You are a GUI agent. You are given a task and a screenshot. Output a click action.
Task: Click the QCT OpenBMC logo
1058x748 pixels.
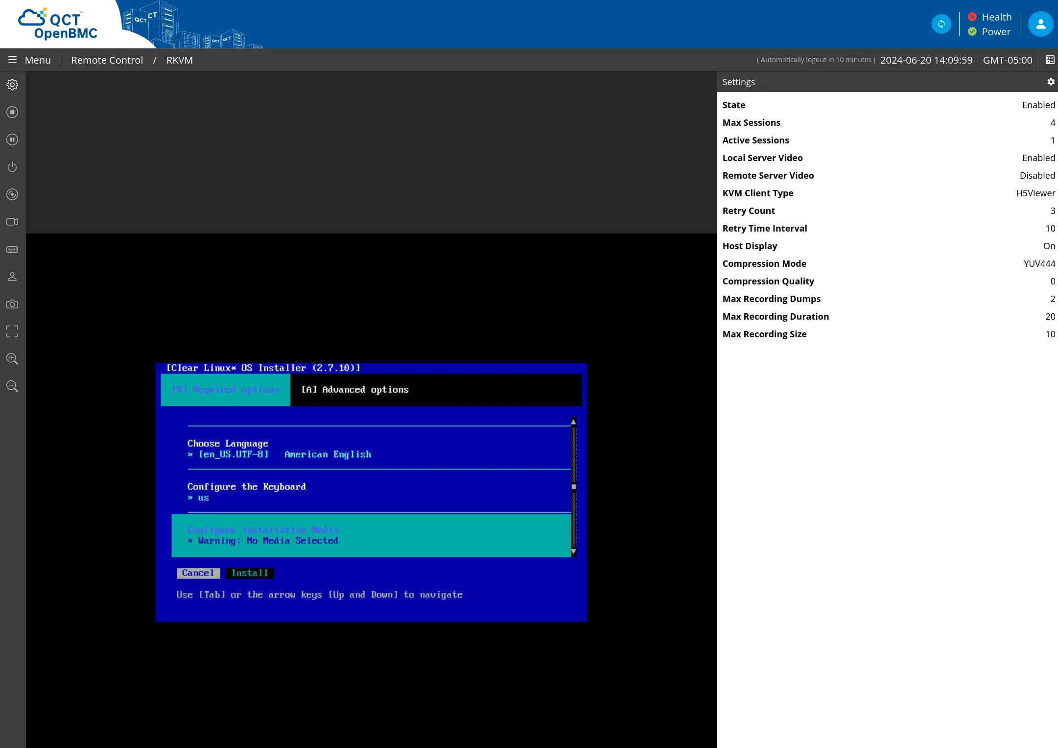point(58,23)
